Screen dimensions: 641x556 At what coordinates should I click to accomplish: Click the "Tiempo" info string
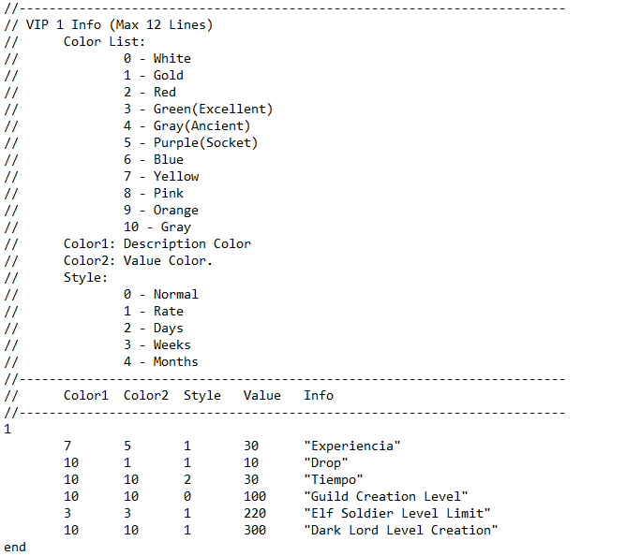click(334, 479)
